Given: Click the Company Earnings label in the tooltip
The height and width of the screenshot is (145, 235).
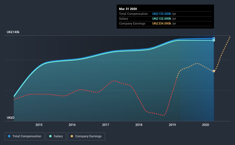Looking at the screenshot, I should tap(132, 23).
